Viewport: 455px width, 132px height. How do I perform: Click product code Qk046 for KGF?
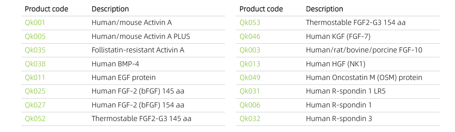[x=250, y=37]
